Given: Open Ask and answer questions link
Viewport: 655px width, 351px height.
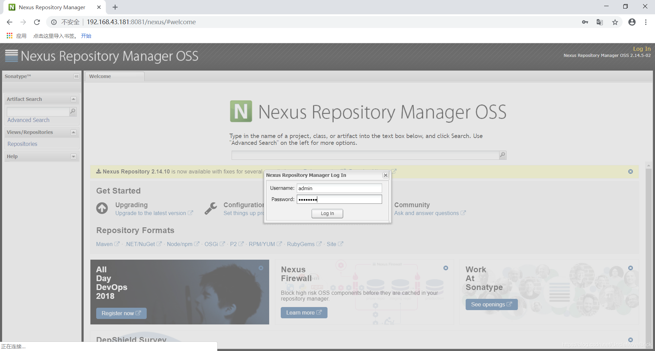Looking at the screenshot, I should (x=430, y=213).
